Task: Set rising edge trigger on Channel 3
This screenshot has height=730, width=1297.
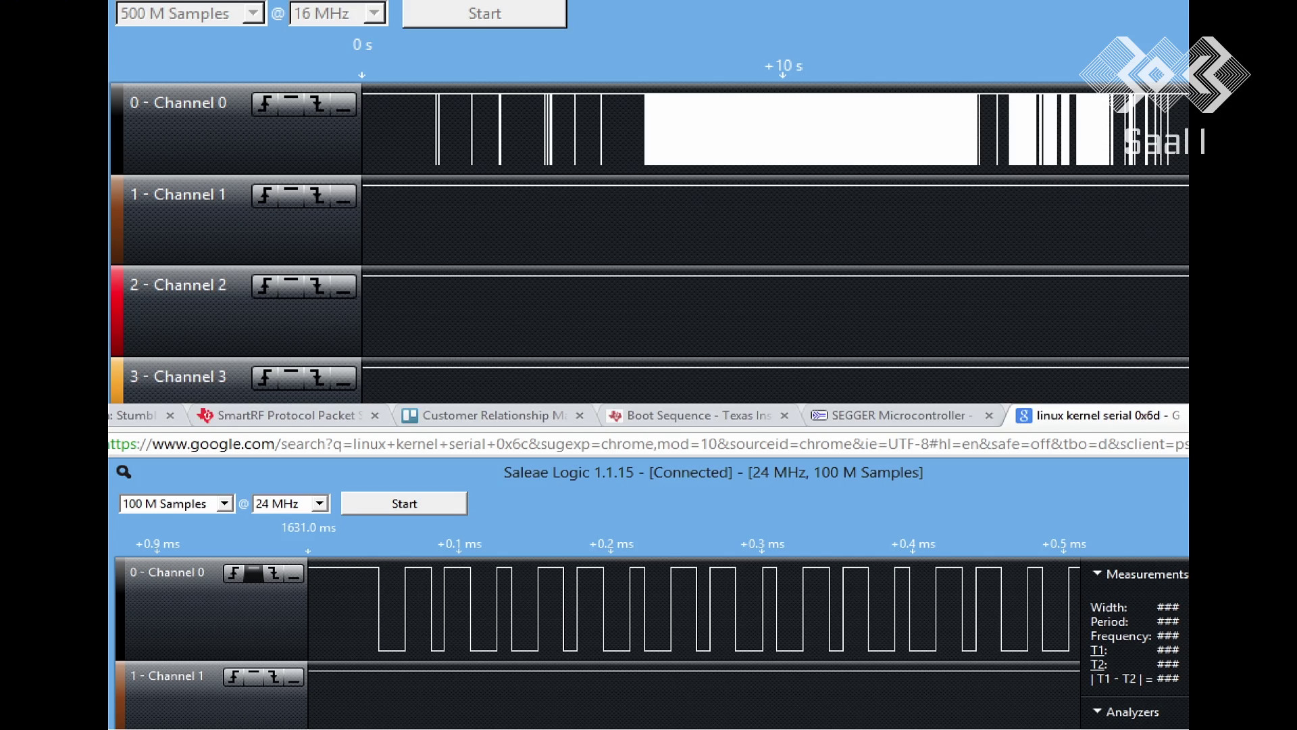Action: [265, 378]
